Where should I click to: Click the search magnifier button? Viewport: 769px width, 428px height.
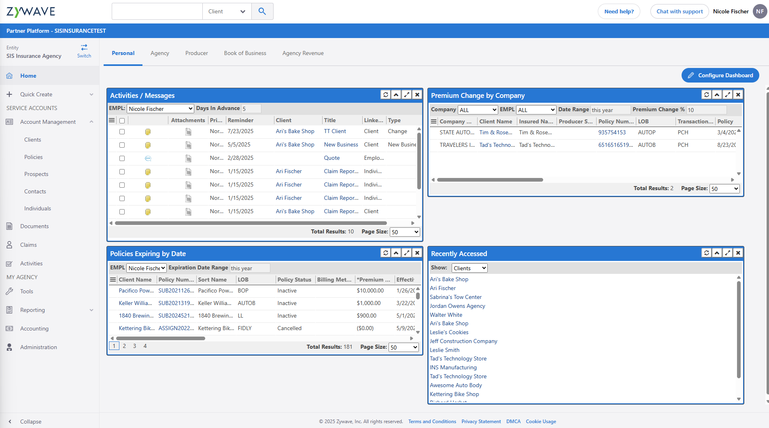pos(262,11)
